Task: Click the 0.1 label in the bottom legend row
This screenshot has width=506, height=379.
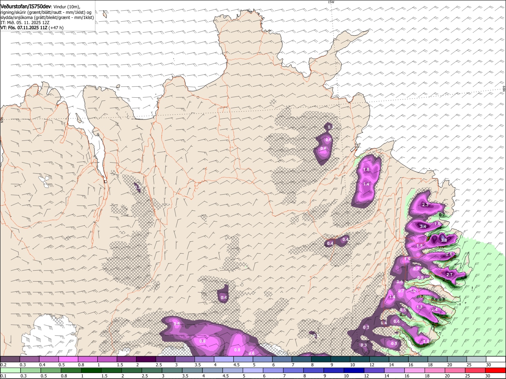Action: 4,376
